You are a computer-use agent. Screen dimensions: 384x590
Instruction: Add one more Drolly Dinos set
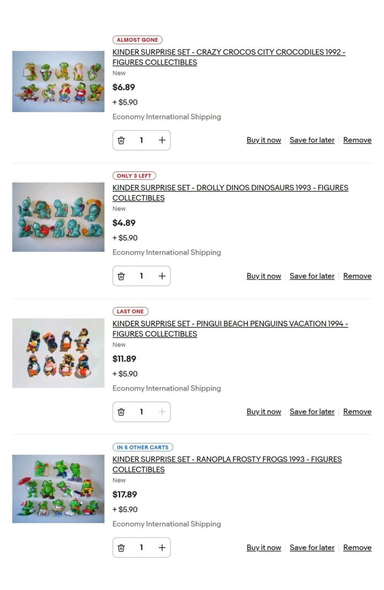tap(162, 276)
